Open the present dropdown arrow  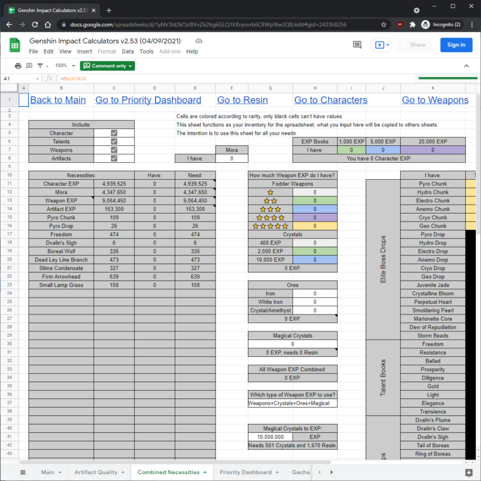click(x=388, y=45)
